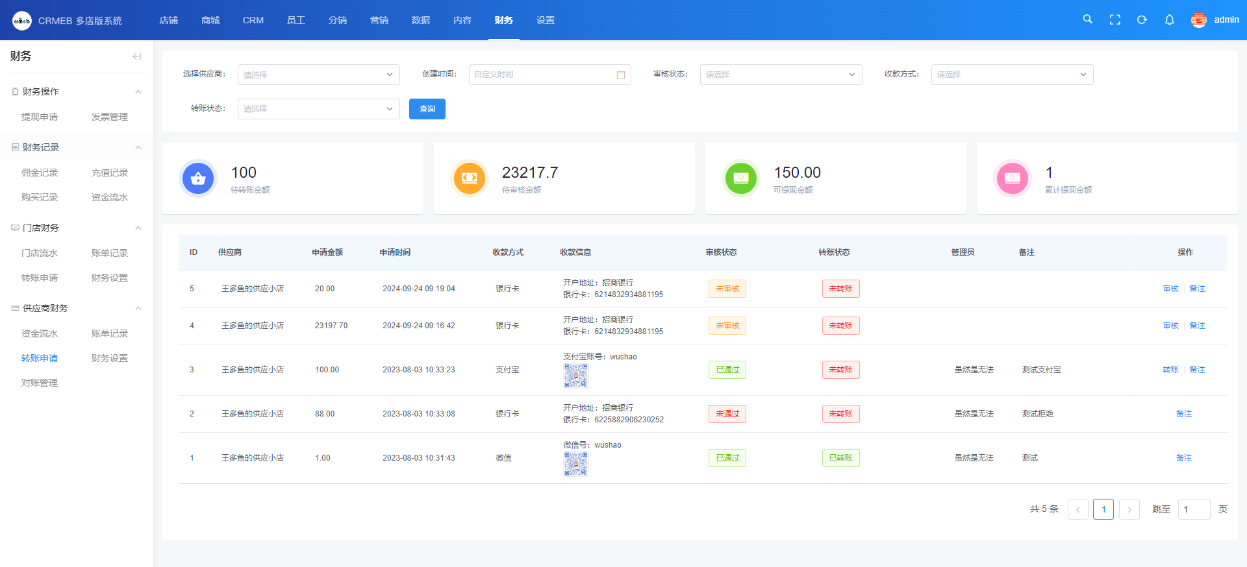Open the 收款方式 dropdown

(x=1012, y=75)
